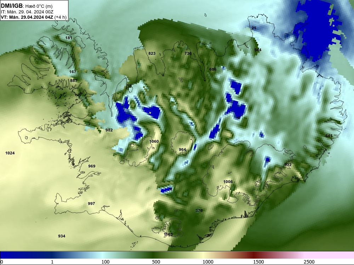Click the color scale label 1000

[208, 262]
